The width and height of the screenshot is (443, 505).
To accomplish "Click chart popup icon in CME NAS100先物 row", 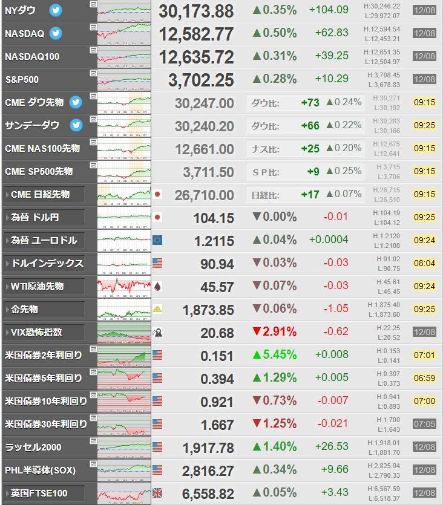I will click(x=93, y=142).
